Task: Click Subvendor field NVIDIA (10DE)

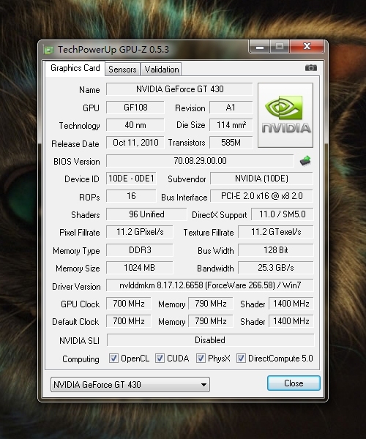Action: pyautogui.click(x=261, y=179)
